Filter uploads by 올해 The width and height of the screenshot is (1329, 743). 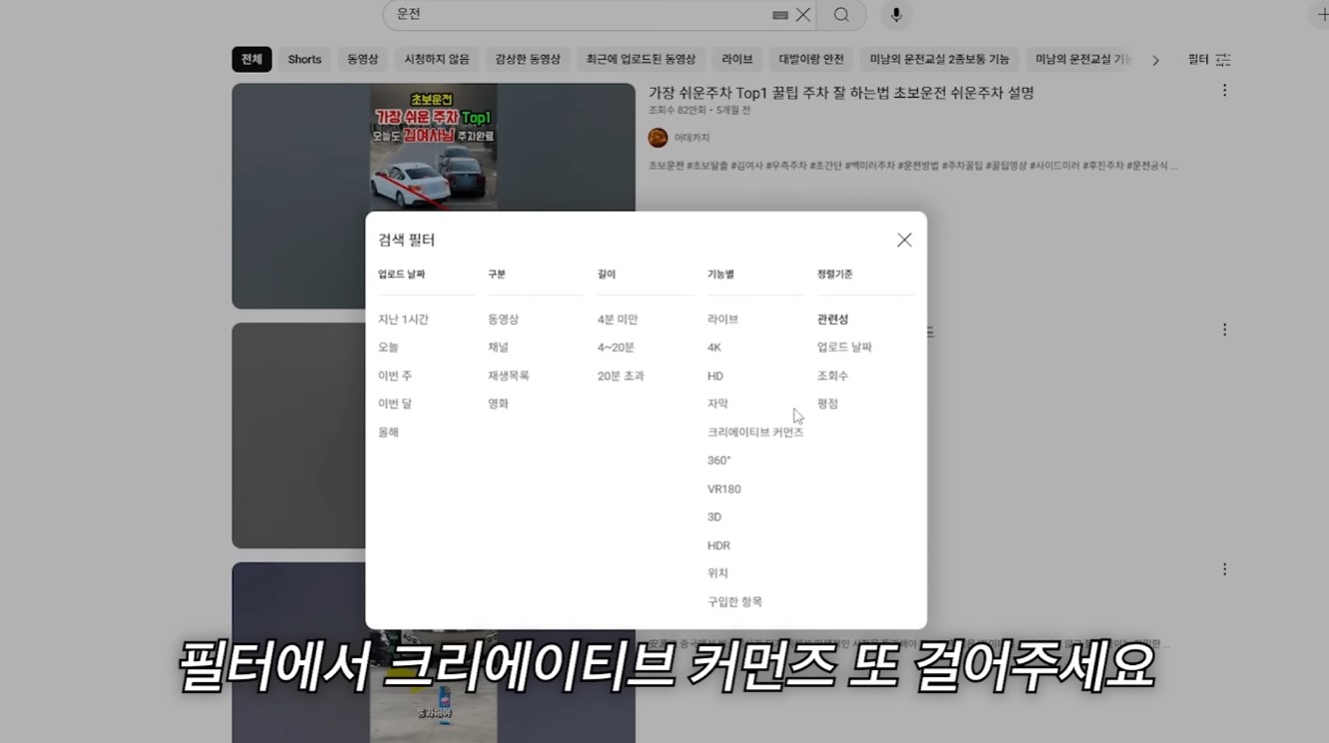389,432
